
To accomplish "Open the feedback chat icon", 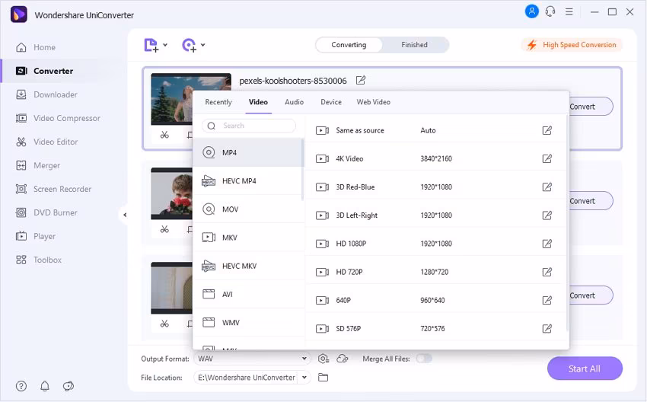I will tap(68, 386).
